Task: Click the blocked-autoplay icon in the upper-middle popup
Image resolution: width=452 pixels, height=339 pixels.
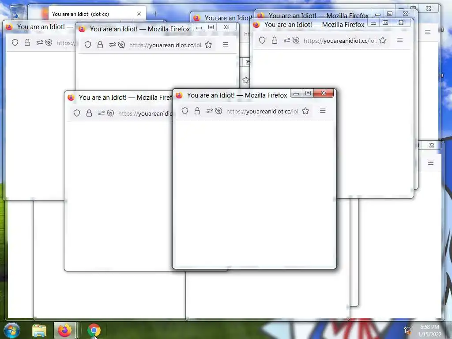Action: pyautogui.click(x=121, y=45)
